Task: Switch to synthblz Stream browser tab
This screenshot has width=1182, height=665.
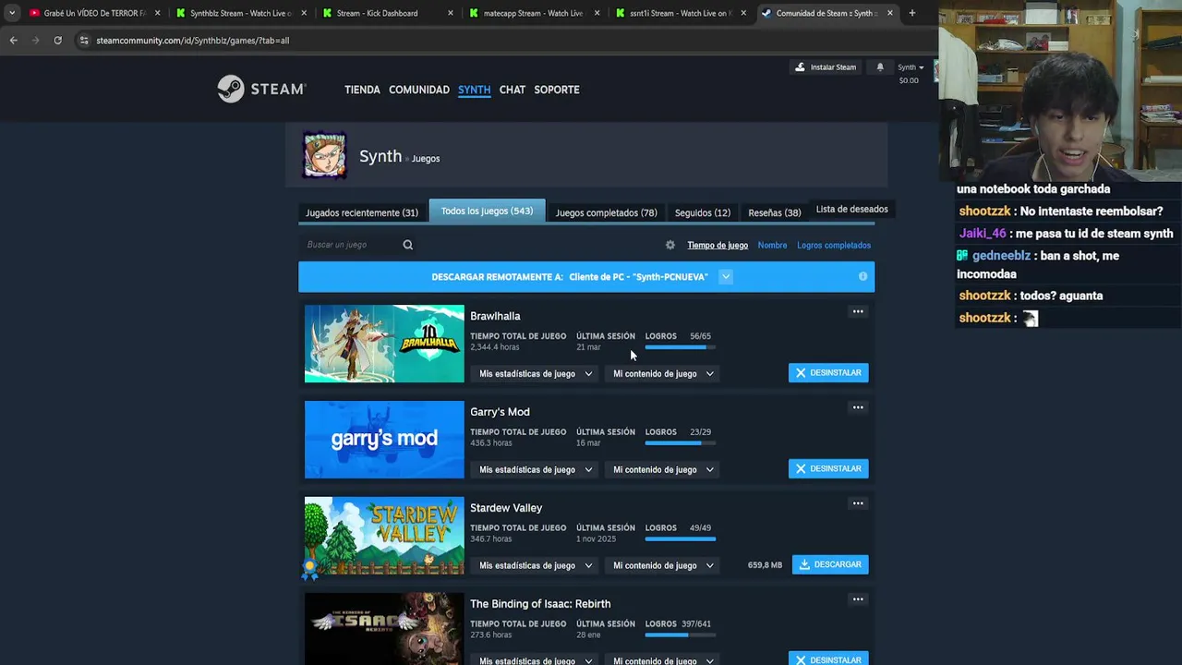Action: 240,13
